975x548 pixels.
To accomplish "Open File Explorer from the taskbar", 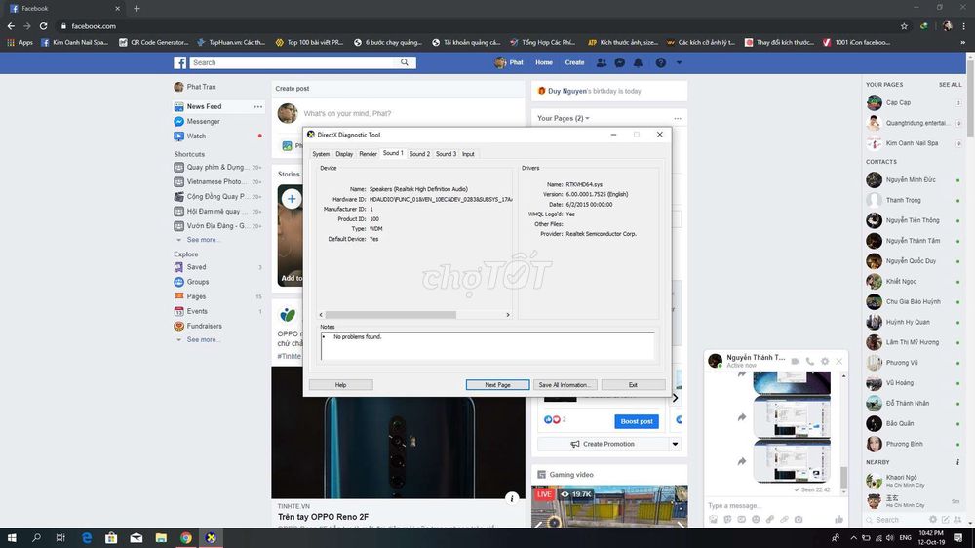I will coord(161,538).
